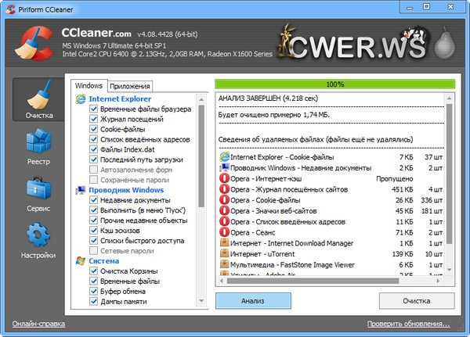This screenshot has height=337, width=470.
Task: Click the results horizontal scroll-left arrow
Action: pyautogui.click(x=222, y=281)
